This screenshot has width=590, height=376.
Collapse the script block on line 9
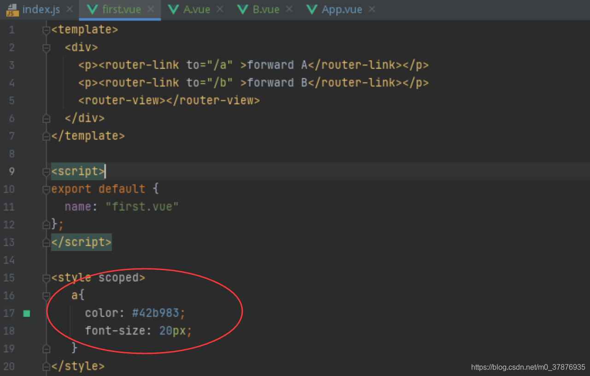coord(46,172)
